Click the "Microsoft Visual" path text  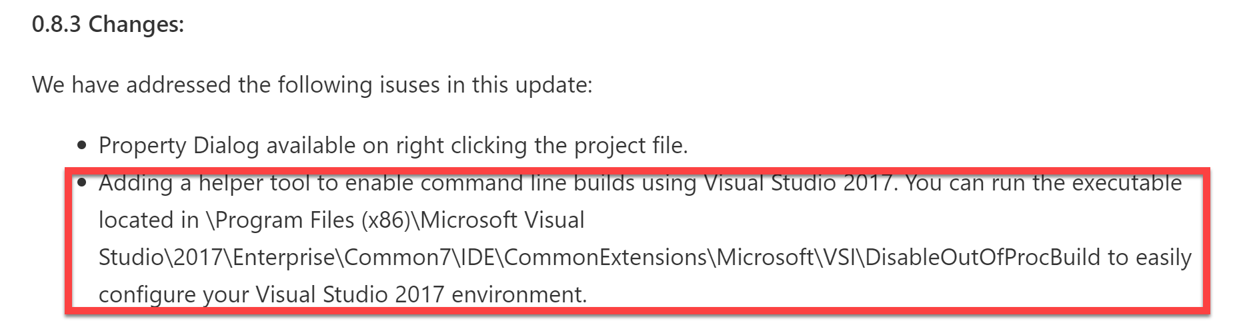pyautogui.click(x=502, y=220)
